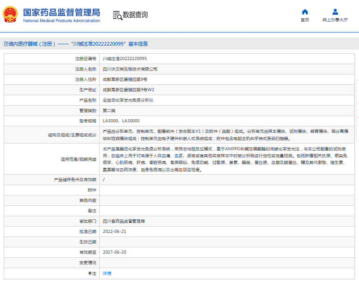Select expiry date 2027-06-20

coord(115,252)
